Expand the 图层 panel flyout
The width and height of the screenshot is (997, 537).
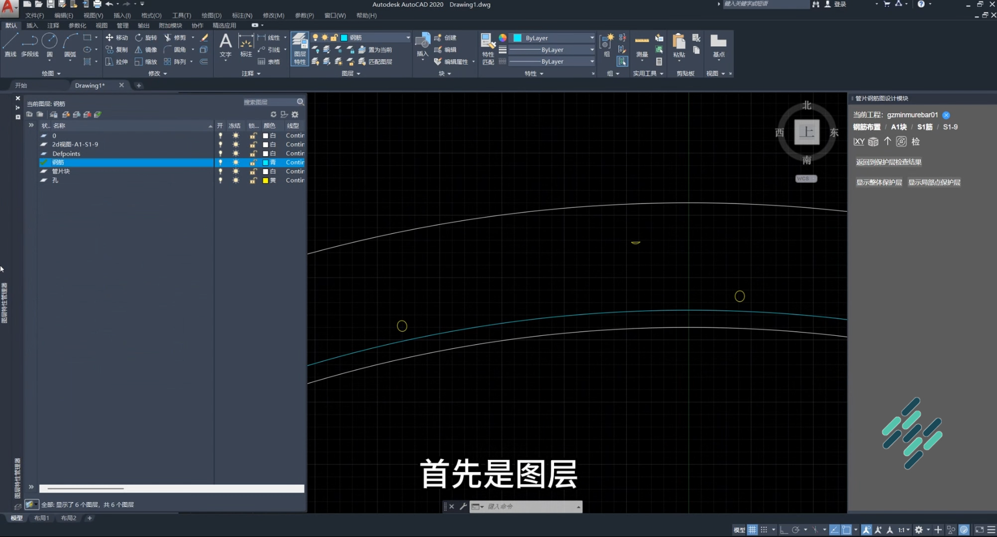tap(351, 74)
